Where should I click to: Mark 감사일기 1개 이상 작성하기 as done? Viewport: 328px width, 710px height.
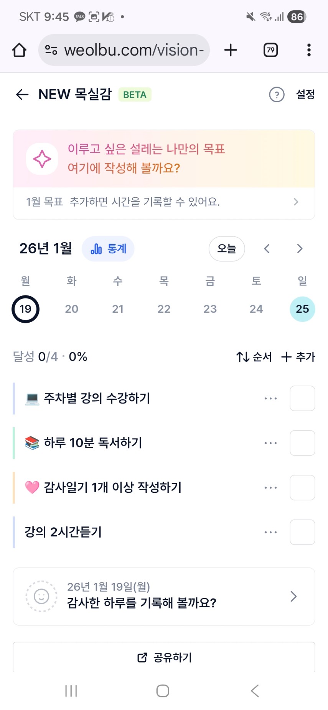coord(302,488)
